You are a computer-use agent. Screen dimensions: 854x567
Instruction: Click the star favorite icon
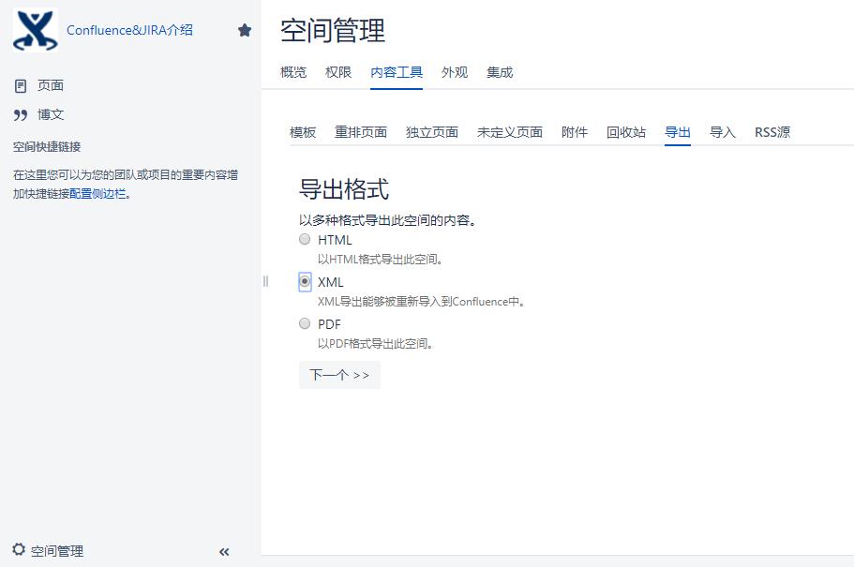[x=245, y=30]
